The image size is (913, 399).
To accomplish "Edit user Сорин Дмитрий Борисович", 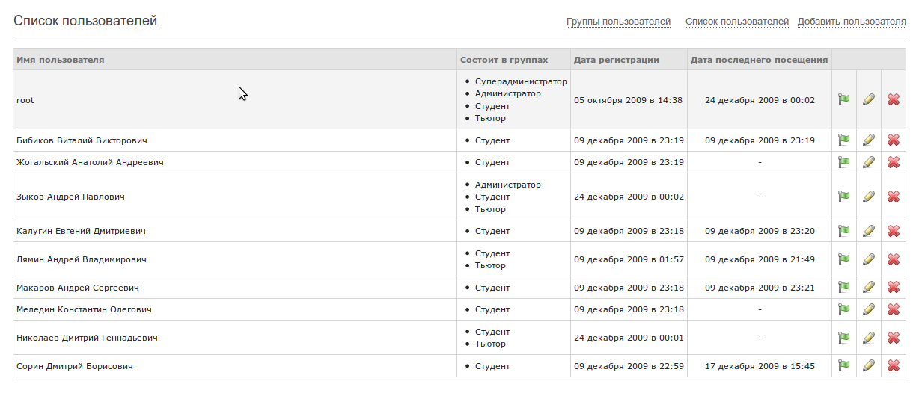I will point(869,365).
